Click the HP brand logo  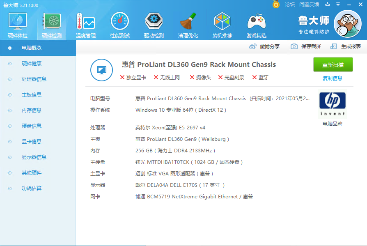(333, 103)
